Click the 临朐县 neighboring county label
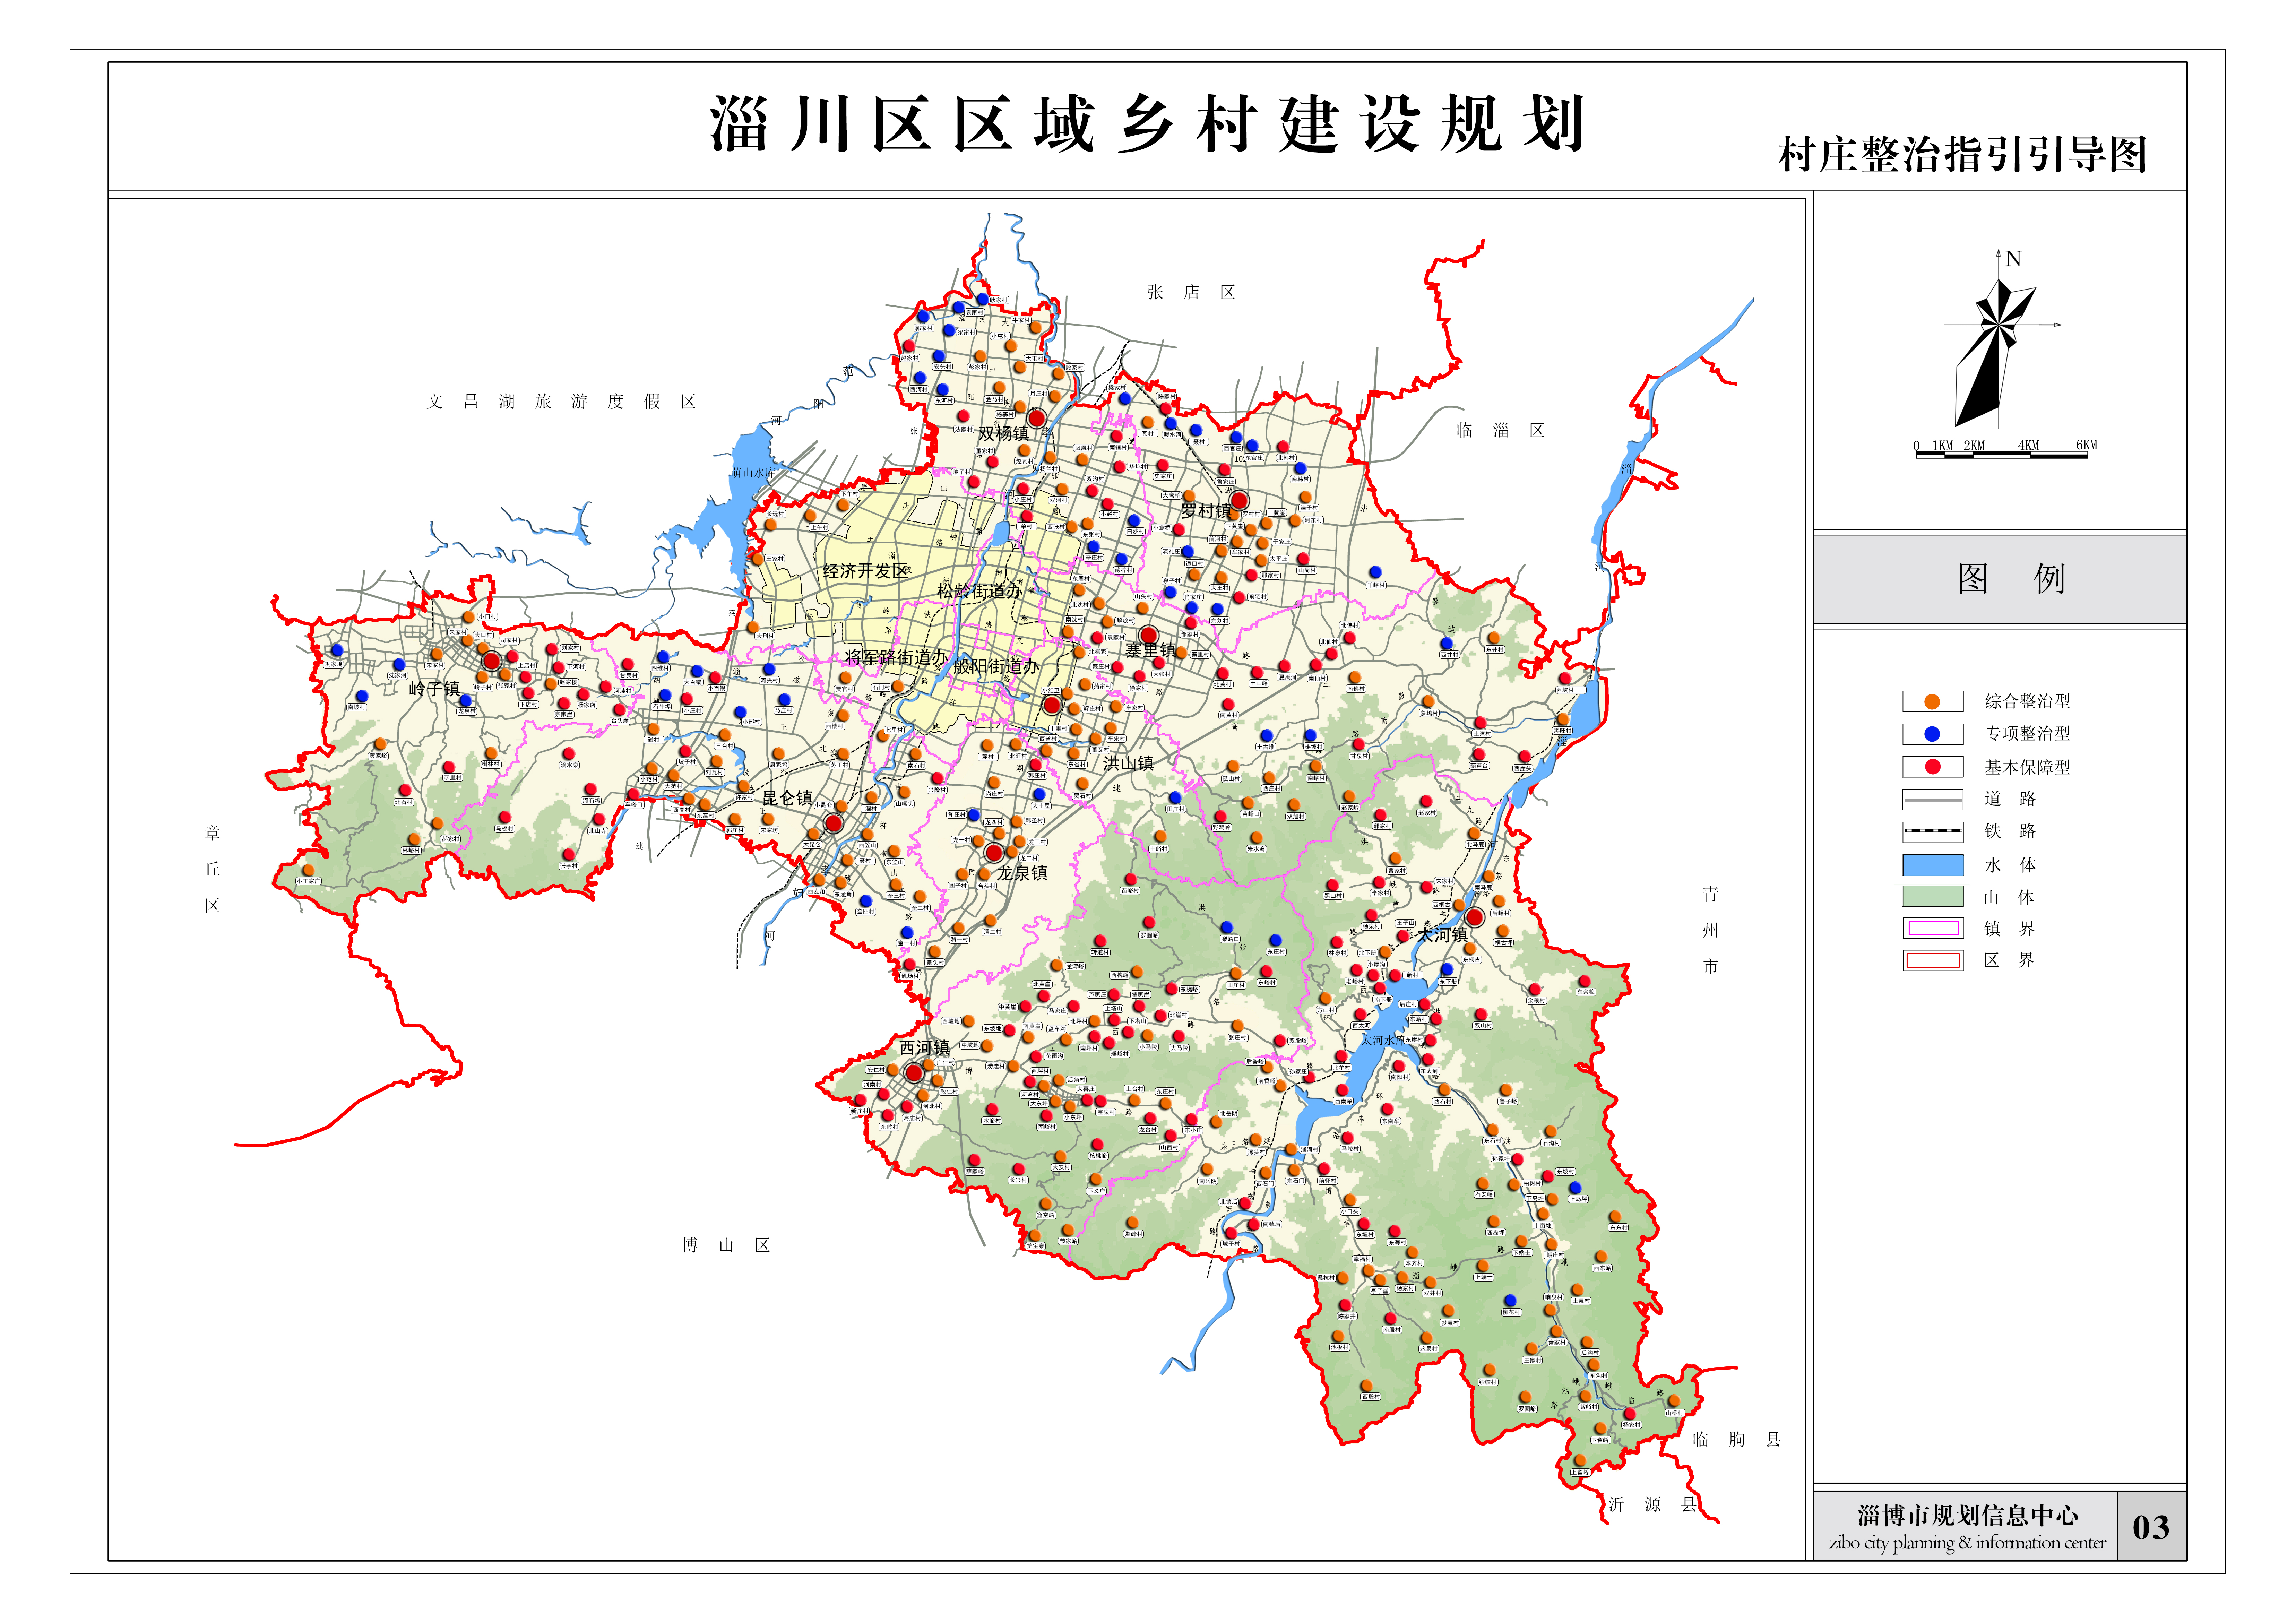The height and width of the screenshot is (1622, 2296). pyautogui.click(x=1737, y=1440)
